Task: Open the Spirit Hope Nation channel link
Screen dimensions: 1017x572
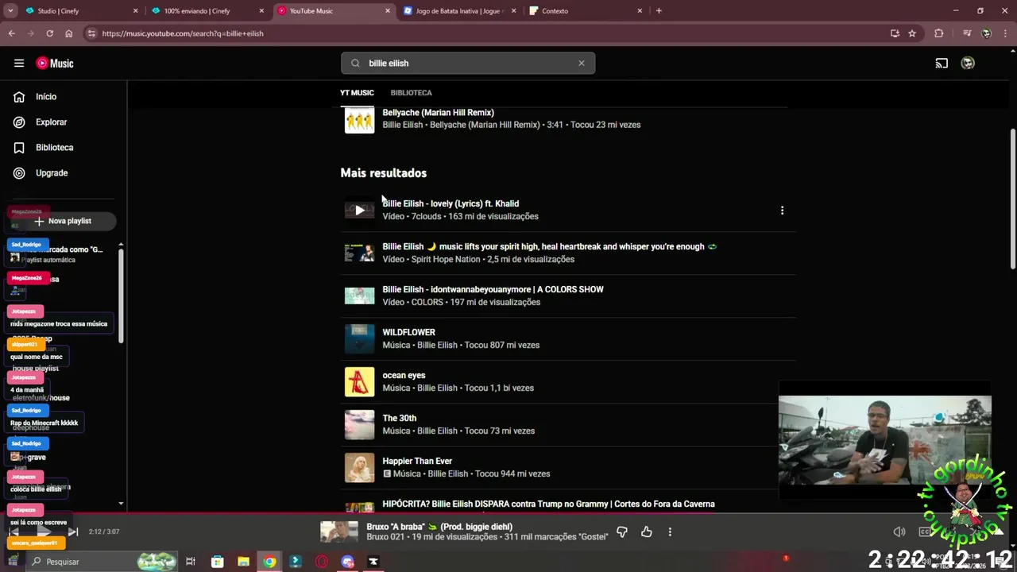Action: [446, 259]
